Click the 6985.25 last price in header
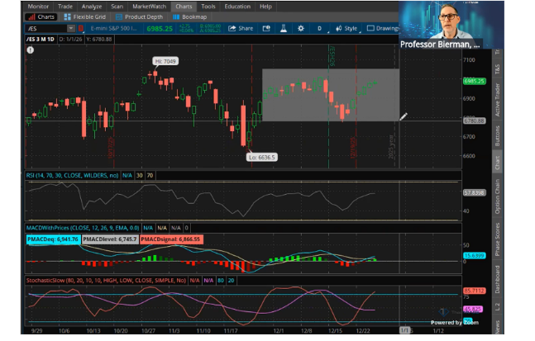The width and height of the screenshot is (535, 341). click(160, 29)
